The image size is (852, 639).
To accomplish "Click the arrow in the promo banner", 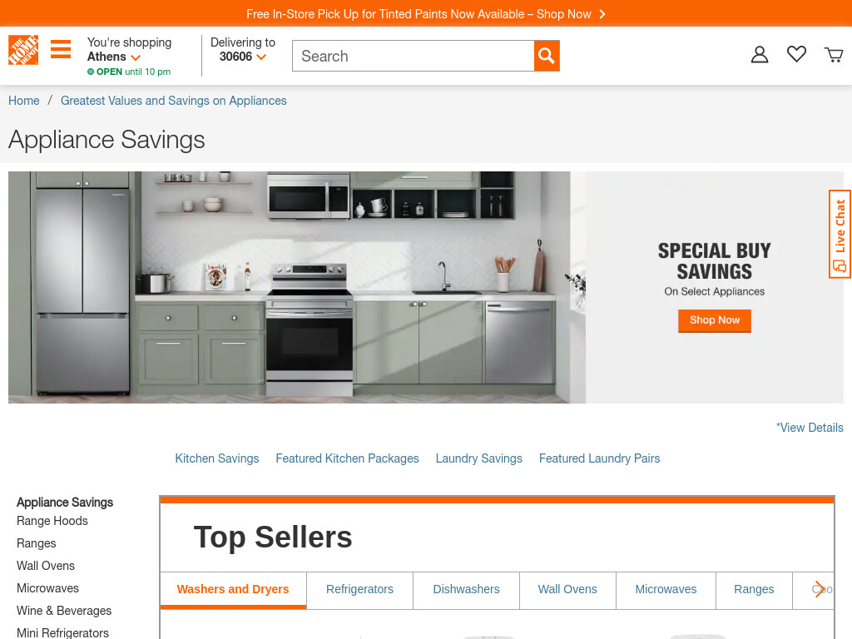I will coord(602,14).
